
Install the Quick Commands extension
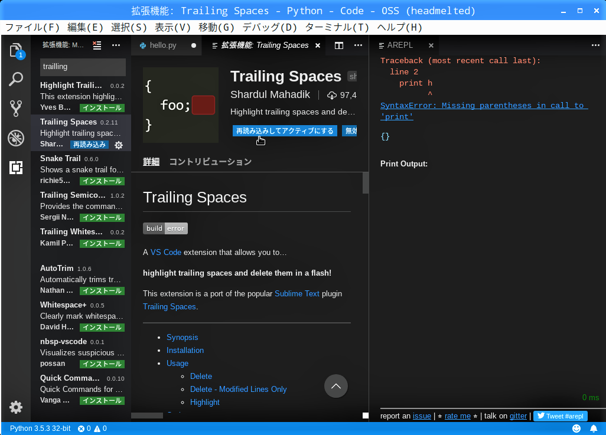point(102,401)
